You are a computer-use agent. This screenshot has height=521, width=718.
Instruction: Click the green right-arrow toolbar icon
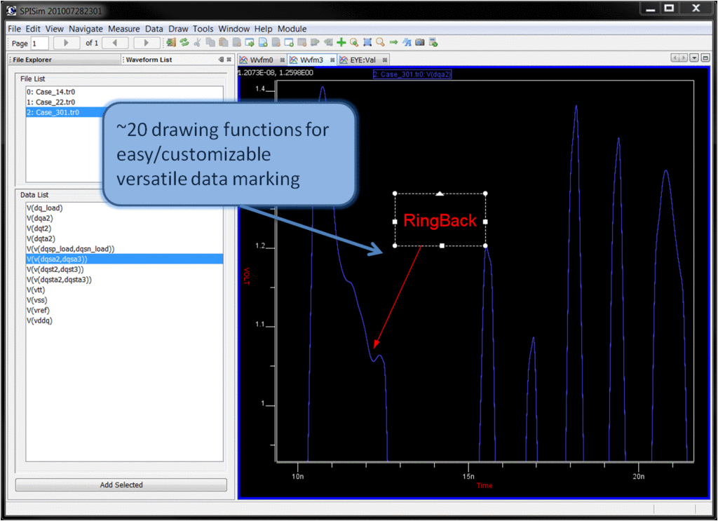[x=393, y=43]
